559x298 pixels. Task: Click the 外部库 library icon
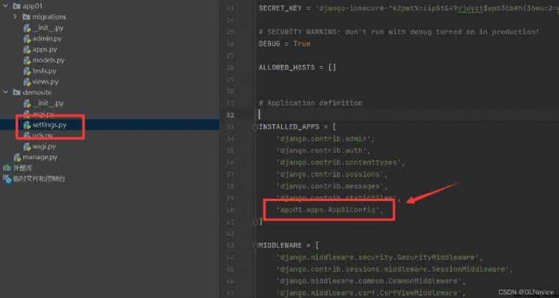tap(7, 167)
